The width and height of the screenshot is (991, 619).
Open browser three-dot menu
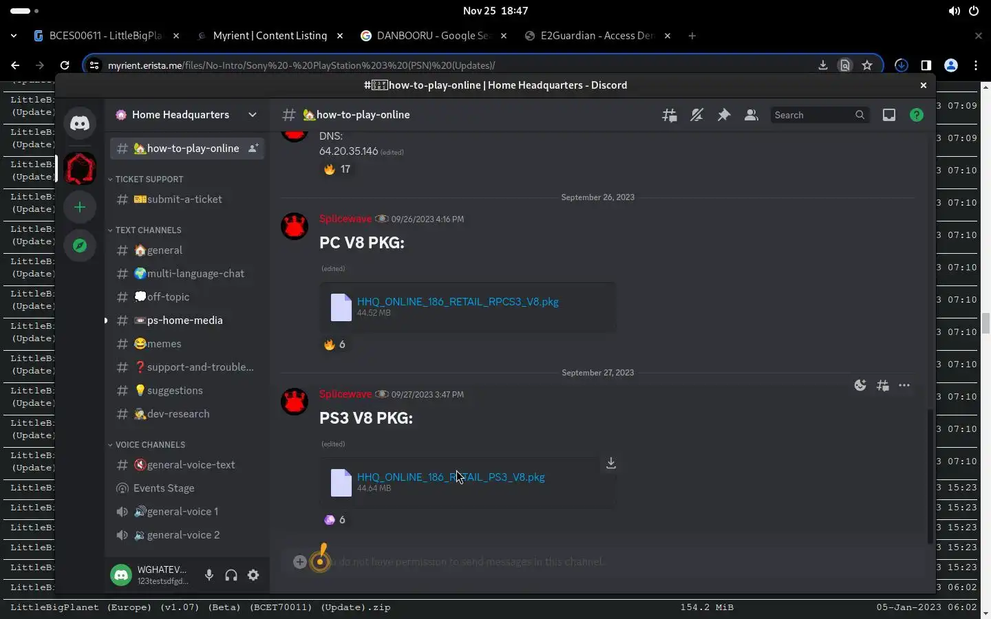tap(976, 65)
